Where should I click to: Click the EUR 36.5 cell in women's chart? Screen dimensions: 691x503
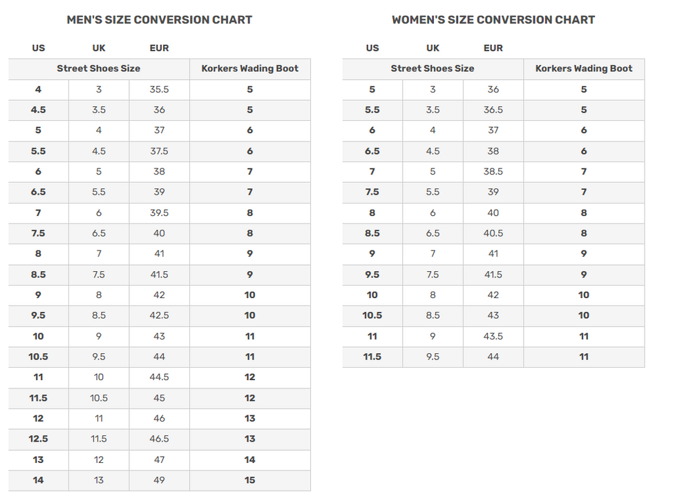[x=493, y=110]
